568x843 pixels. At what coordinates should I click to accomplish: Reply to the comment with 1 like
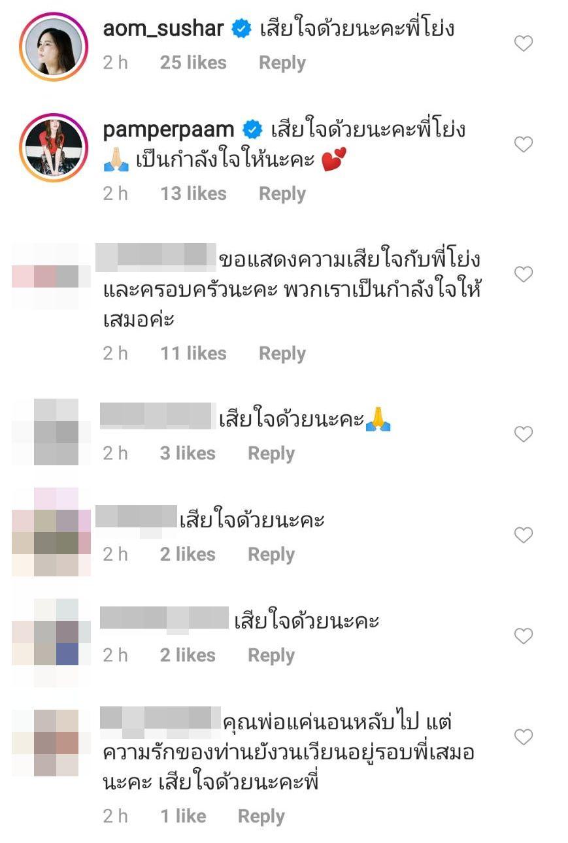point(261,816)
